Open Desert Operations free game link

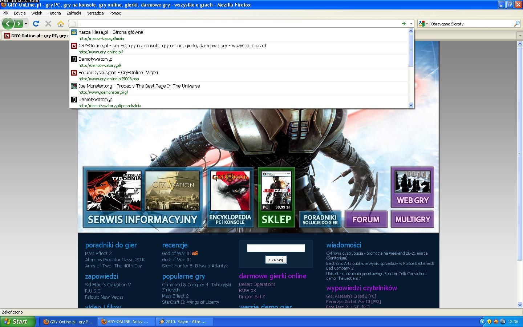click(x=257, y=284)
